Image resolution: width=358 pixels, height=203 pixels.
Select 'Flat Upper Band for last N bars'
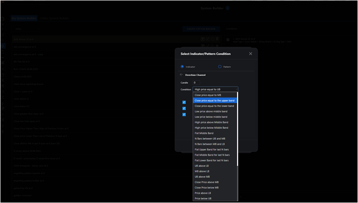click(215, 150)
